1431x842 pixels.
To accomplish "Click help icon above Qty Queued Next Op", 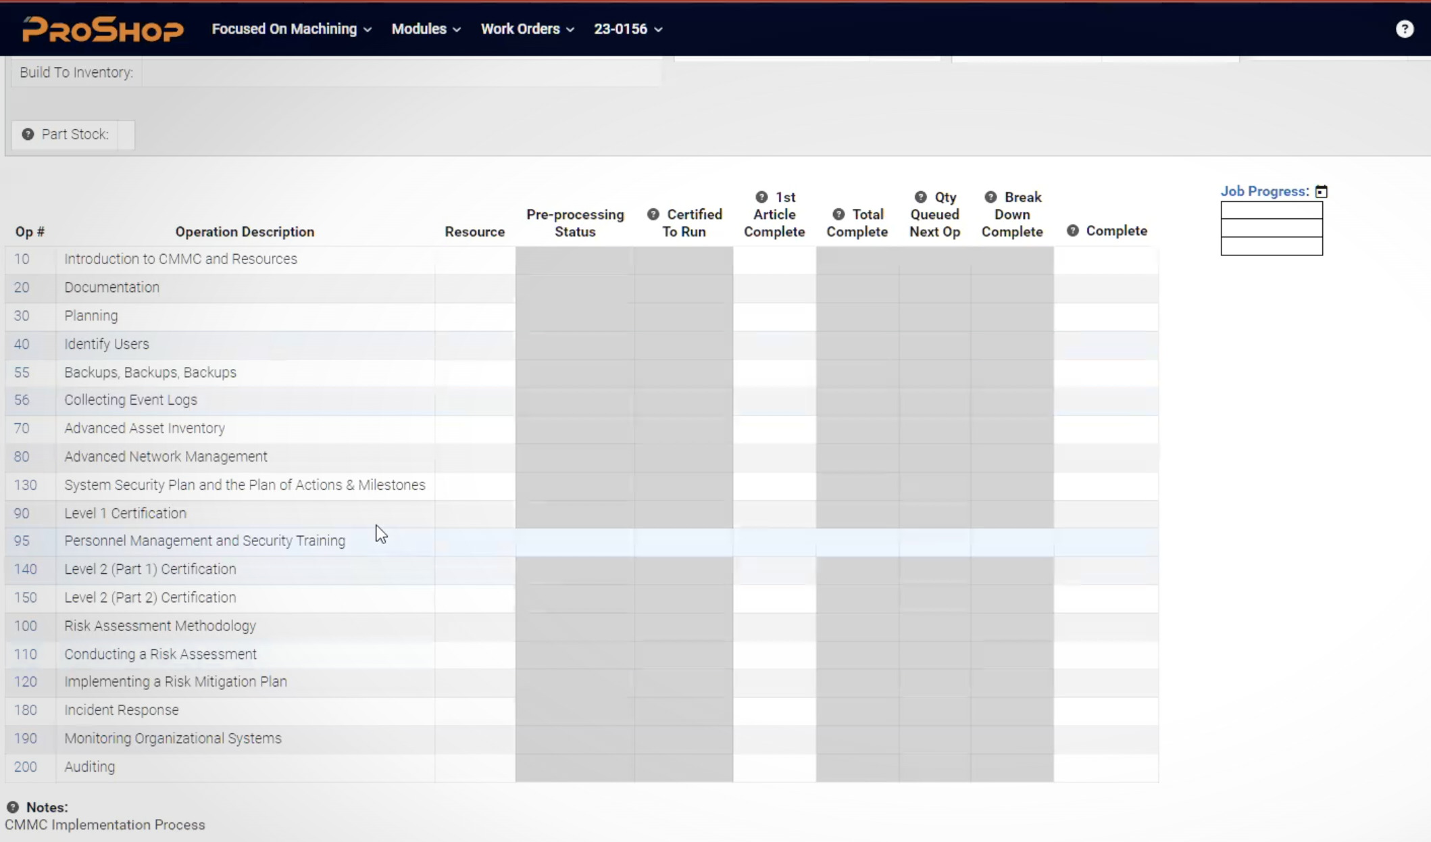I will coord(920,197).
